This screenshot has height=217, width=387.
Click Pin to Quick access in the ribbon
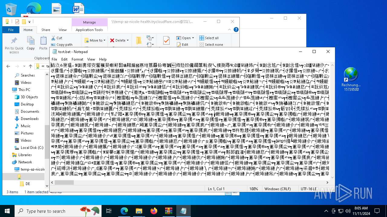click(14, 45)
